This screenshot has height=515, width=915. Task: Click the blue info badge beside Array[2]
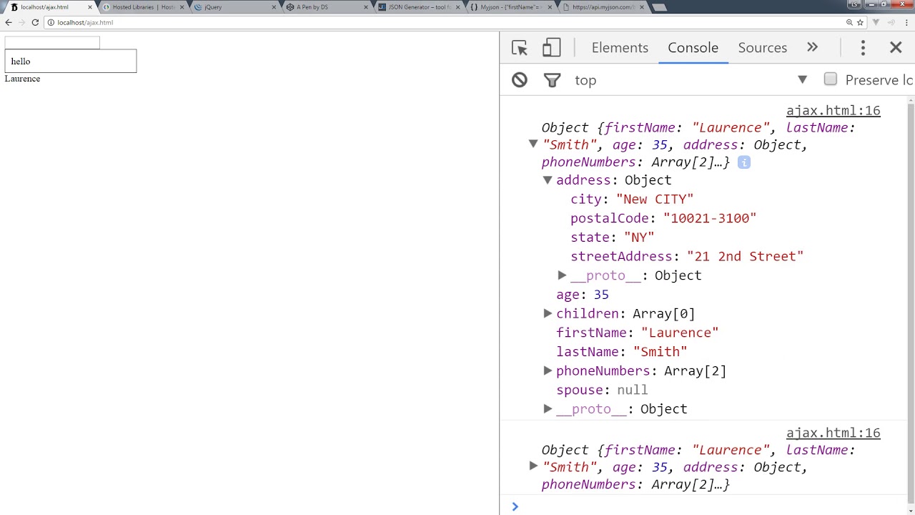coord(743,162)
